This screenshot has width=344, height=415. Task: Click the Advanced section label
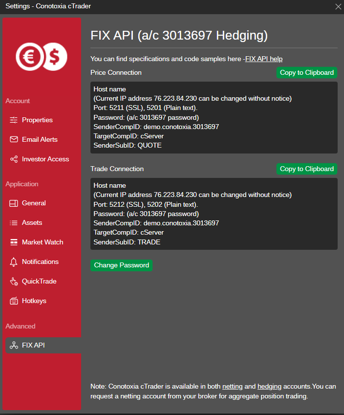pos(21,326)
